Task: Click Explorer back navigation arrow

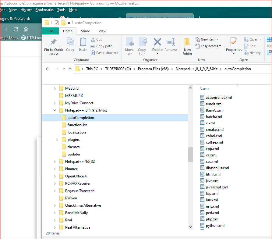Action: click(x=48, y=69)
